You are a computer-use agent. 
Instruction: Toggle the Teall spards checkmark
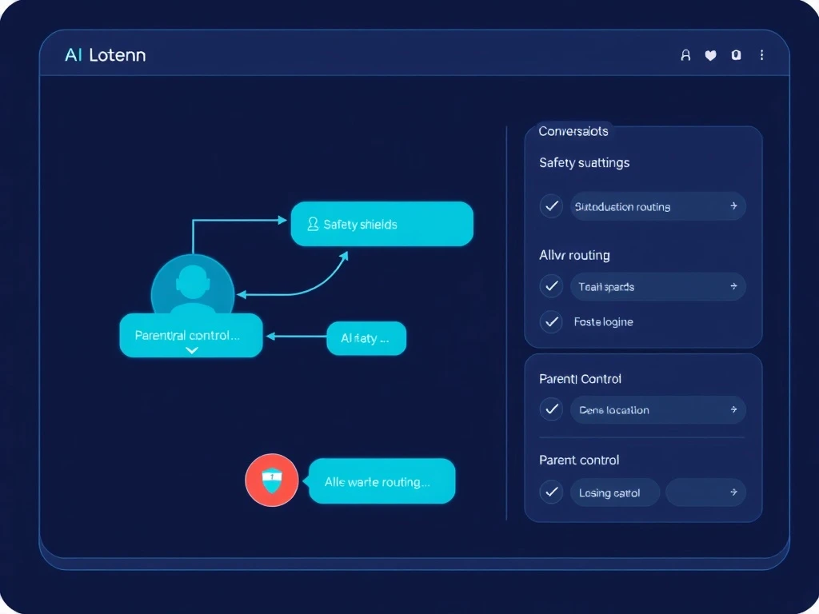[551, 285]
